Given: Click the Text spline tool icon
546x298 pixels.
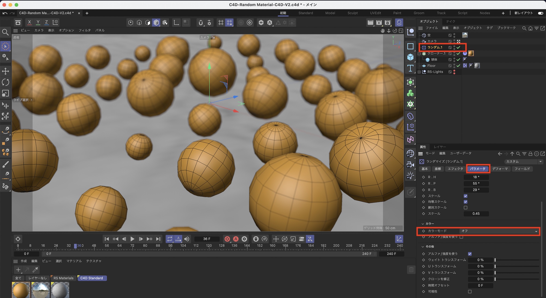Looking at the screenshot, I should click(x=410, y=68).
